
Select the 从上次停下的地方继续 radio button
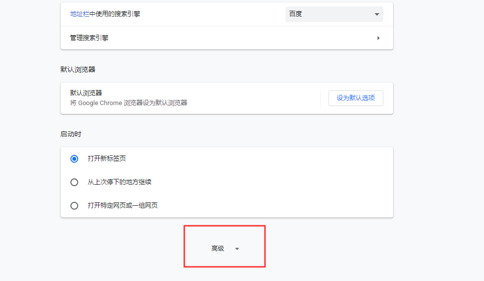coord(74,182)
